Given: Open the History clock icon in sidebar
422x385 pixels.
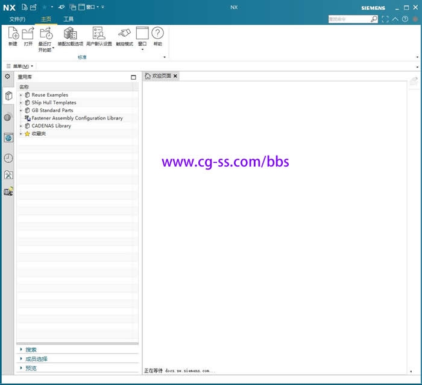Looking at the screenshot, I should pos(8,158).
